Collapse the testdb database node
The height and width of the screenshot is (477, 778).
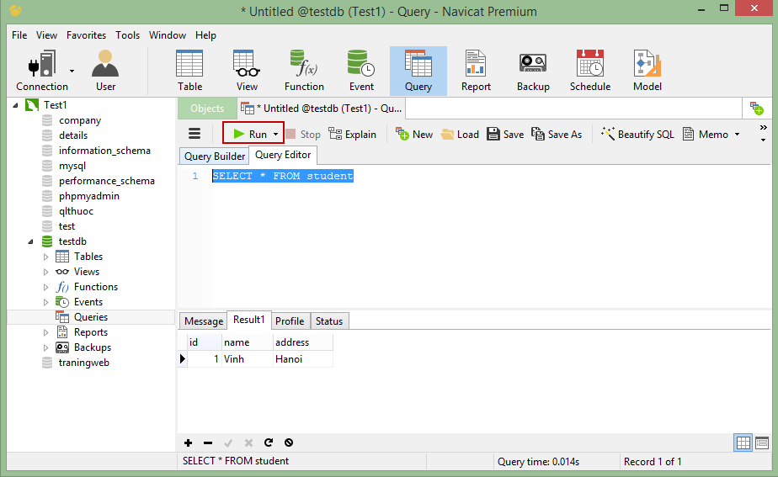tap(31, 241)
